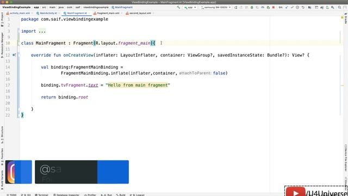Click the 'Hello from main fragment' string
The image size is (348, 196).
pos(138,85)
